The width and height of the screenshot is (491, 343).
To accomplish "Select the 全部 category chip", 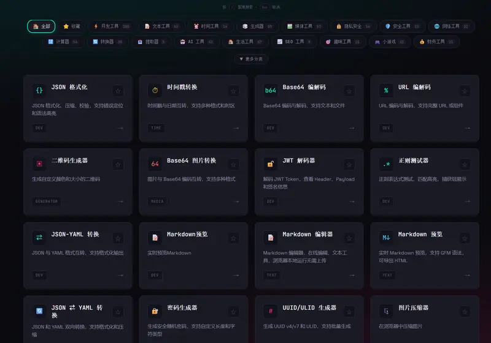I will (41, 26).
